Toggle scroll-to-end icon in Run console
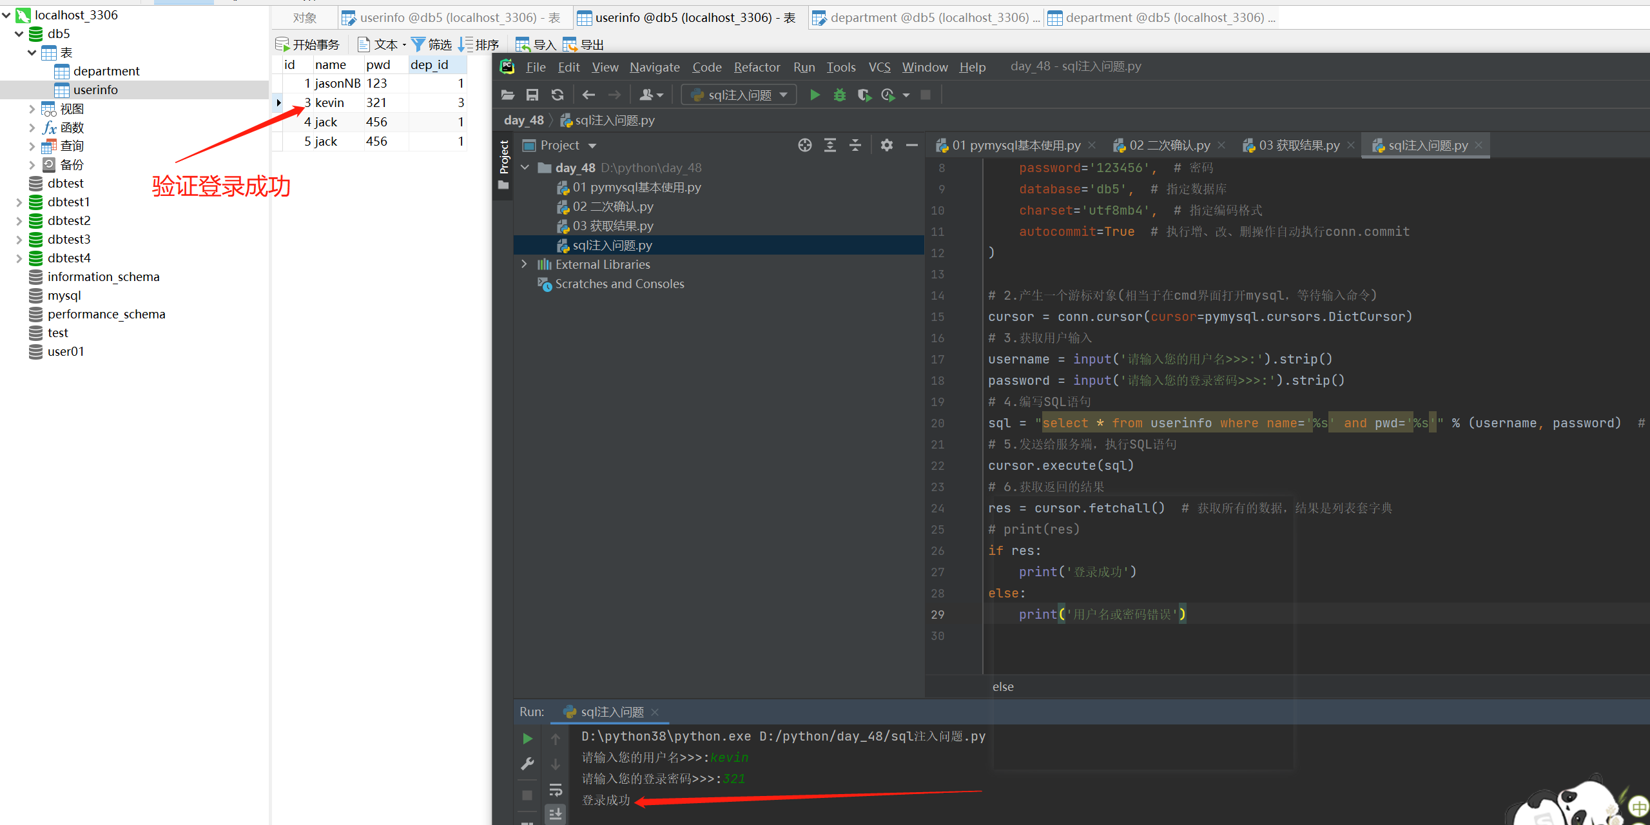Screen dimensions: 1650x825 [x=555, y=813]
